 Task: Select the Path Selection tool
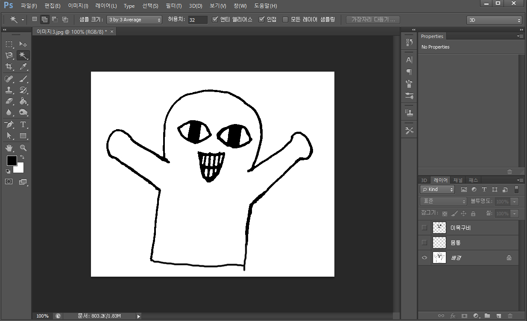(9, 136)
